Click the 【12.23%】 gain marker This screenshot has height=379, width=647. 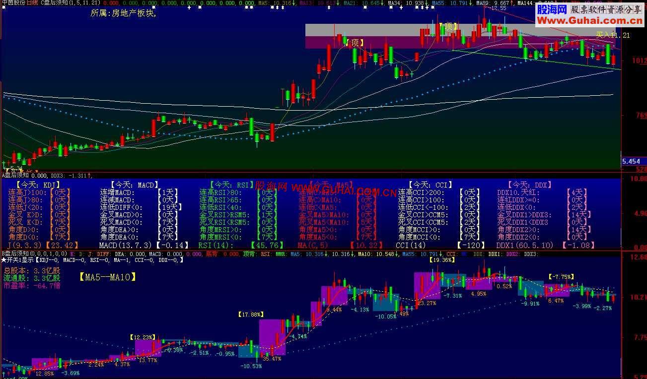point(144,337)
